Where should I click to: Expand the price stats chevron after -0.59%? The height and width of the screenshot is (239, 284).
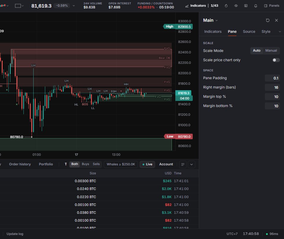pos(74,6)
